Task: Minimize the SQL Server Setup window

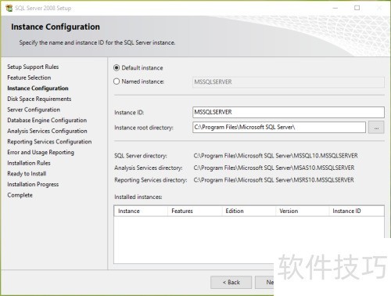Action: 335,8
